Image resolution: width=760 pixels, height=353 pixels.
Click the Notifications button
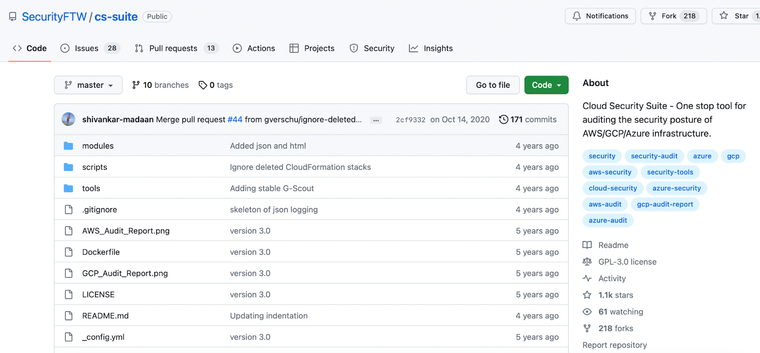[600, 16]
